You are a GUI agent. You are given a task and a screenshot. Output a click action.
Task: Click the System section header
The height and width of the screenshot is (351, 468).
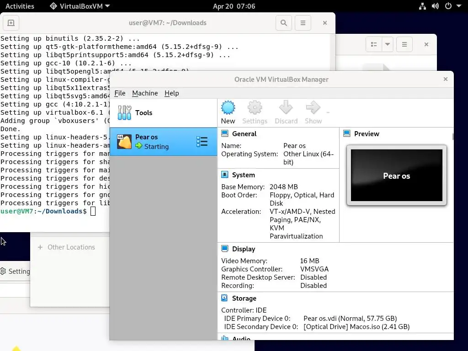[x=244, y=175]
